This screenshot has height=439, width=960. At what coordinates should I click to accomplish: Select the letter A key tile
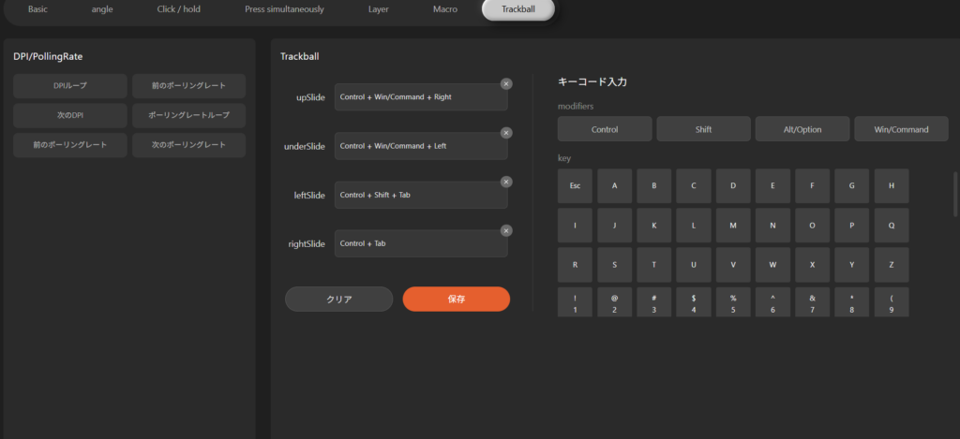(x=614, y=186)
